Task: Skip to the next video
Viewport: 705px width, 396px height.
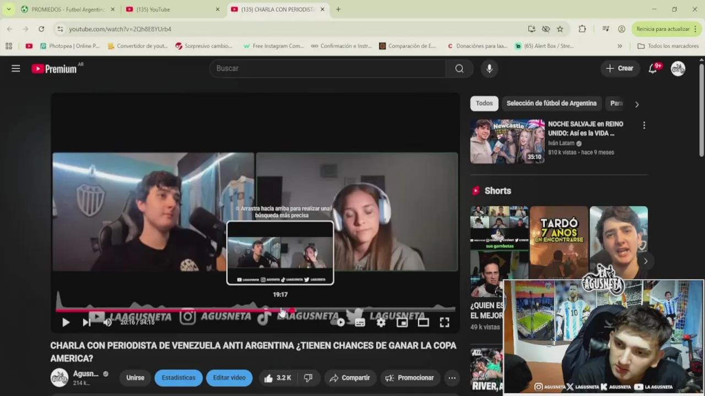Action: (x=86, y=323)
